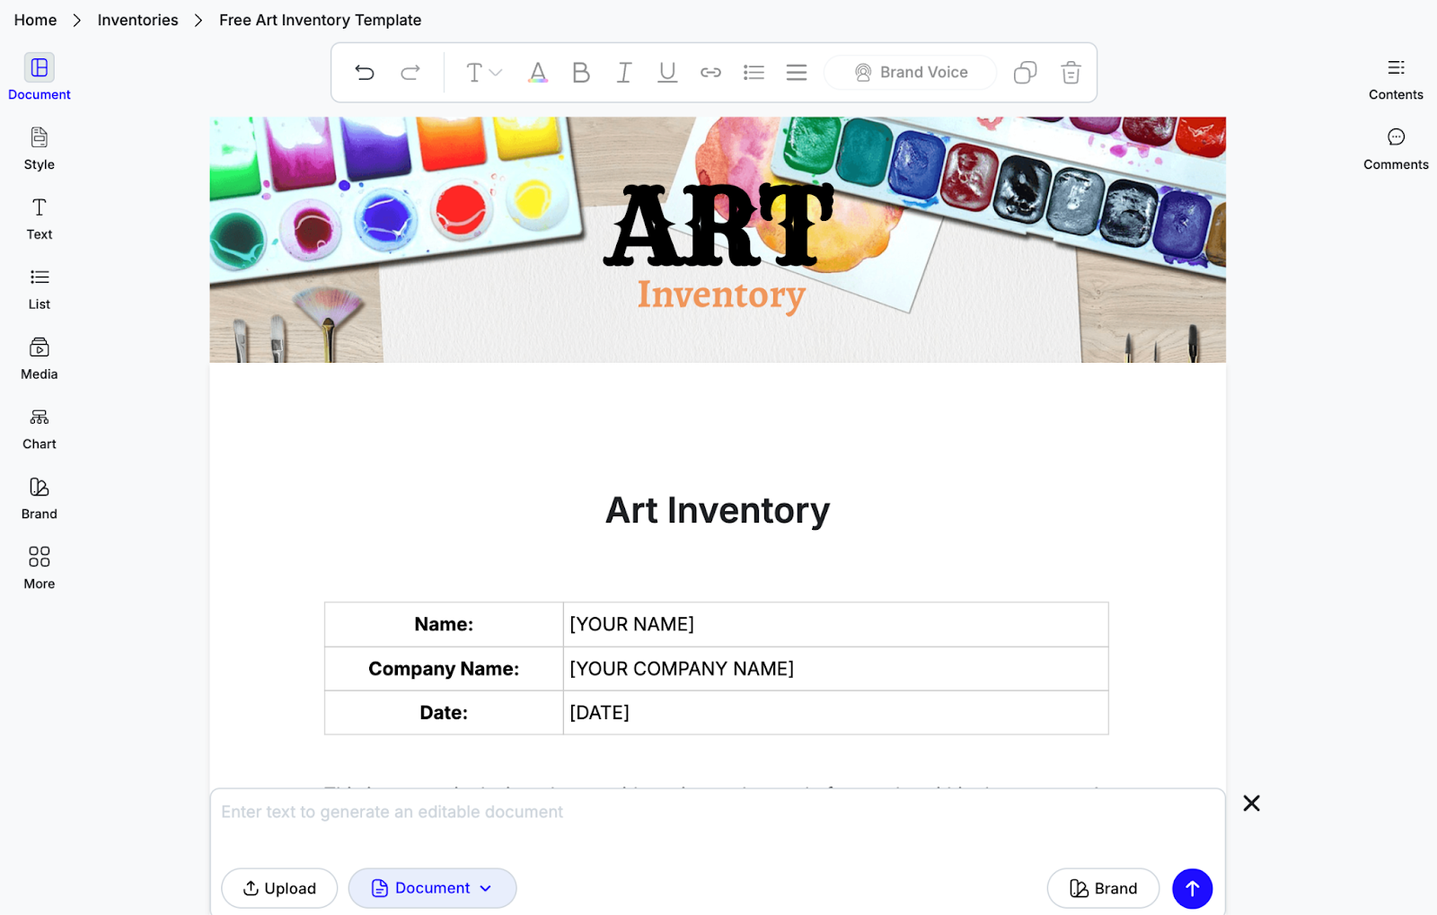Open the text style dropdown
Screen dimensions: 1437x915
coord(481,72)
